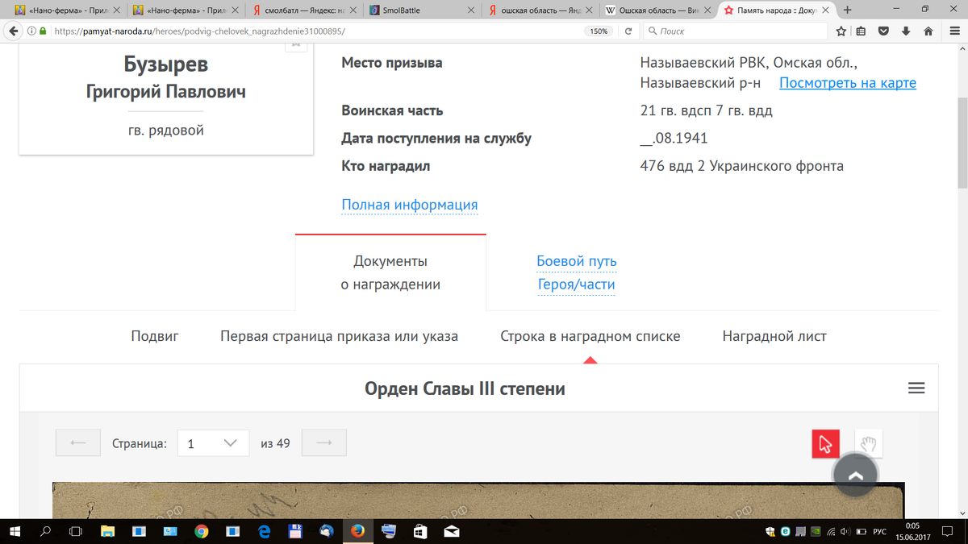Show the Firefox bookmarks list

[862, 31]
